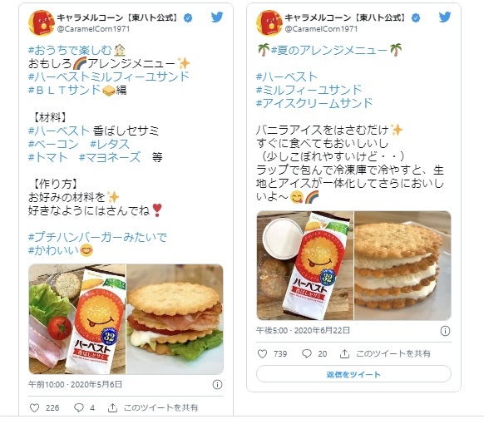The image size is (484, 424).
Task: Share the right tweet via このツイートを共有
Action: tap(385, 353)
